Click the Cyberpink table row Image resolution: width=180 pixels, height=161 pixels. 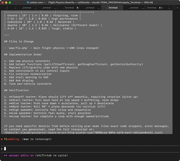[39, 22]
